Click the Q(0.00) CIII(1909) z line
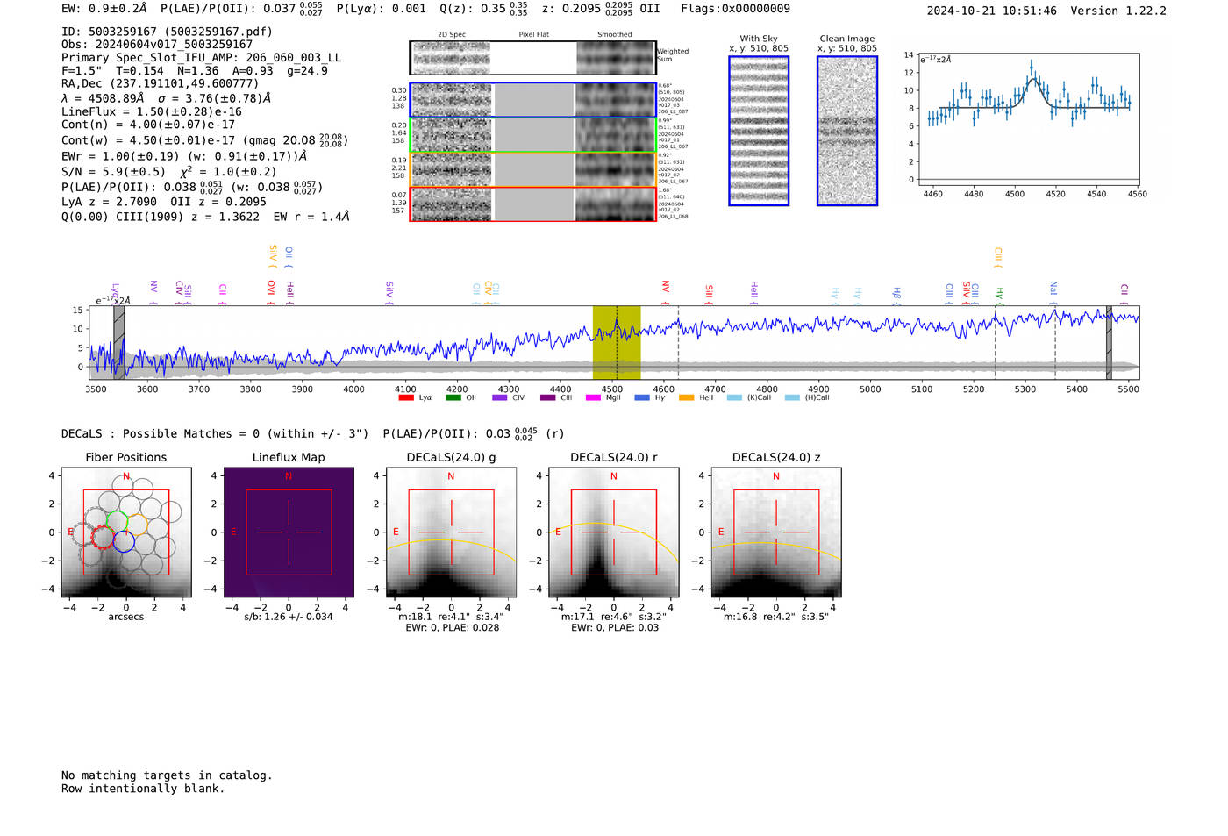Viewport: 1228px width, 836px height. 205,217
